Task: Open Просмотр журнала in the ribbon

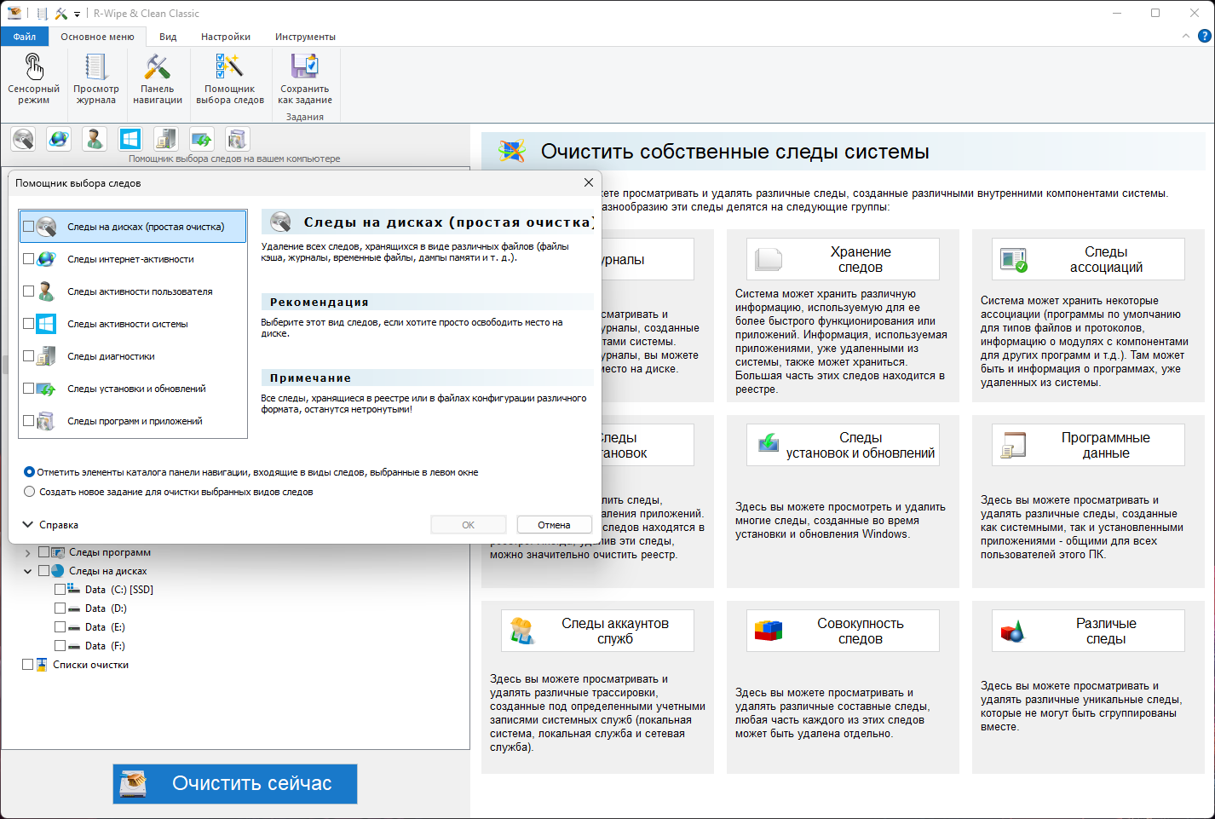Action: tap(96, 78)
